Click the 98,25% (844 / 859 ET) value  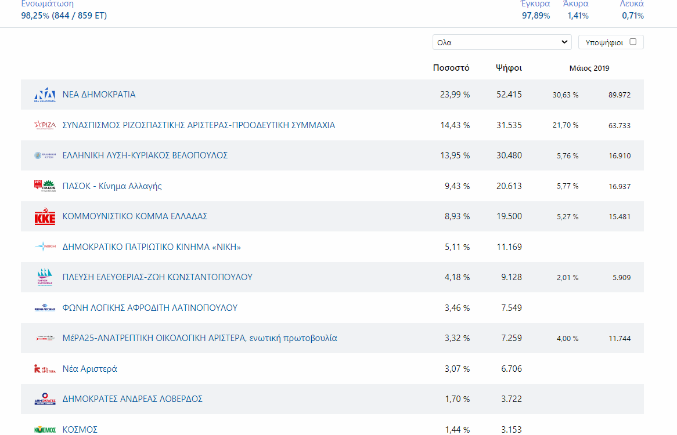tap(64, 16)
